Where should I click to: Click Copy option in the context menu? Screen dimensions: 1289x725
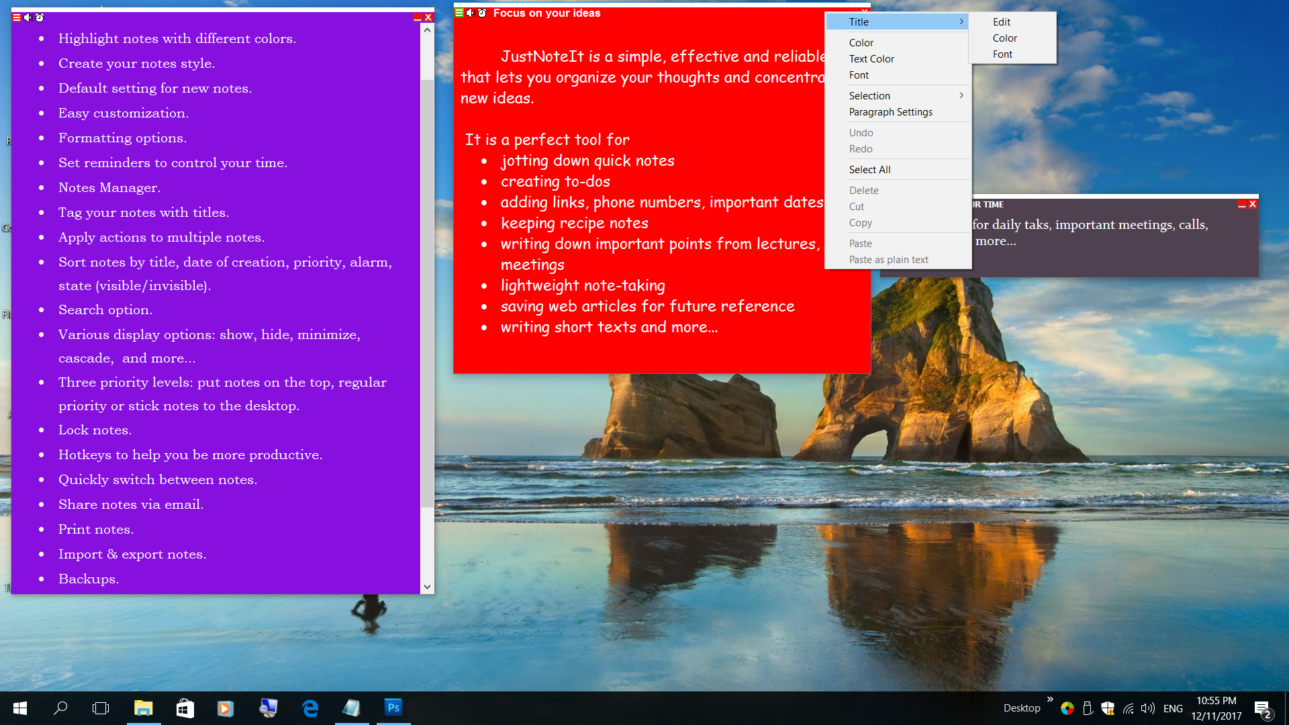(859, 222)
